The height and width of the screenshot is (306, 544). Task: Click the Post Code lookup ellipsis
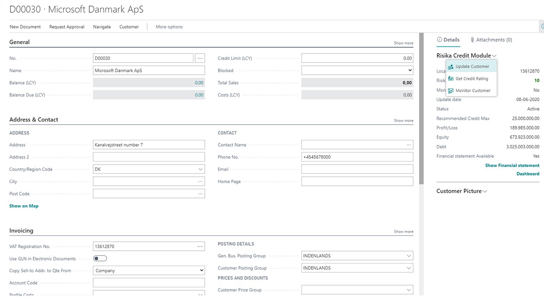click(x=200, y=194)
